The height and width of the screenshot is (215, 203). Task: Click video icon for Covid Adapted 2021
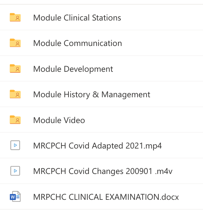15,145
